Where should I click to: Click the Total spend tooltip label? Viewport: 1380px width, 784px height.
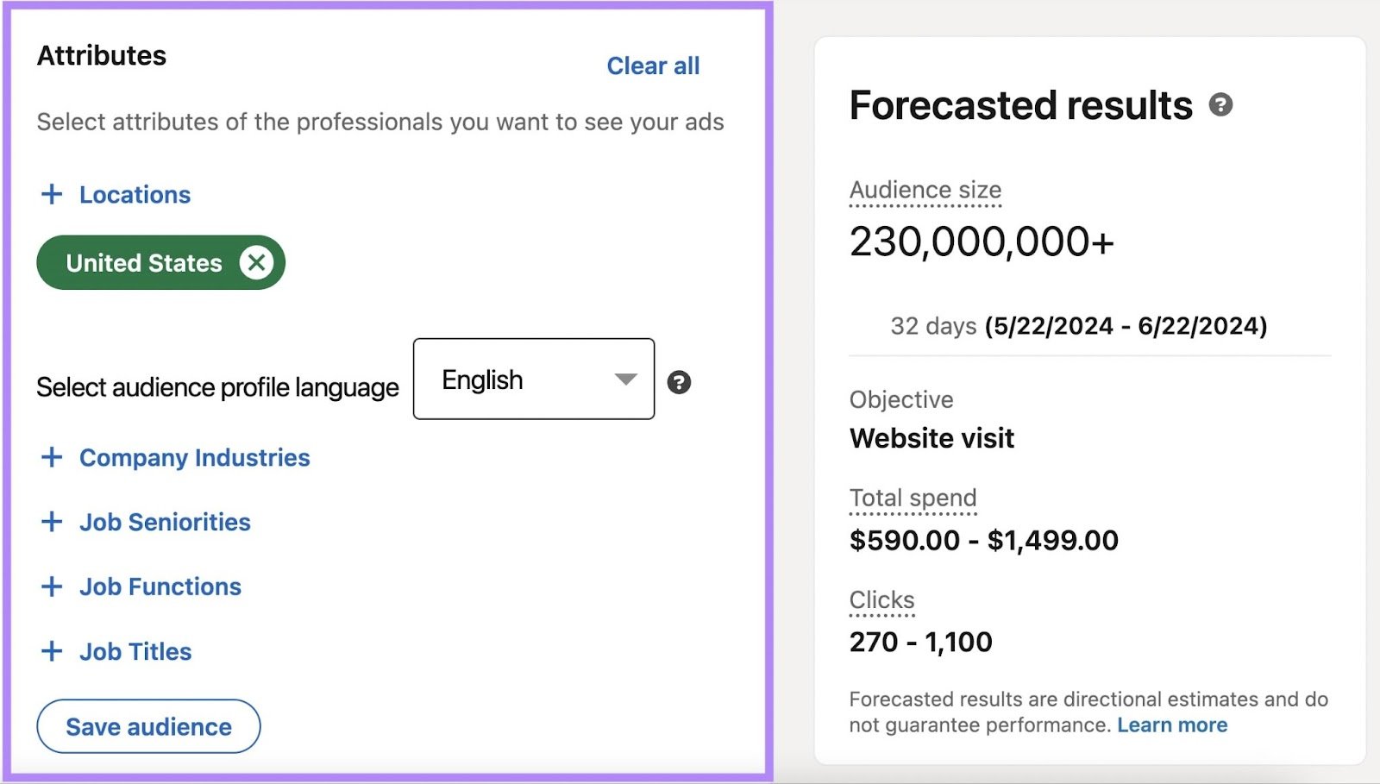[913, 498]
